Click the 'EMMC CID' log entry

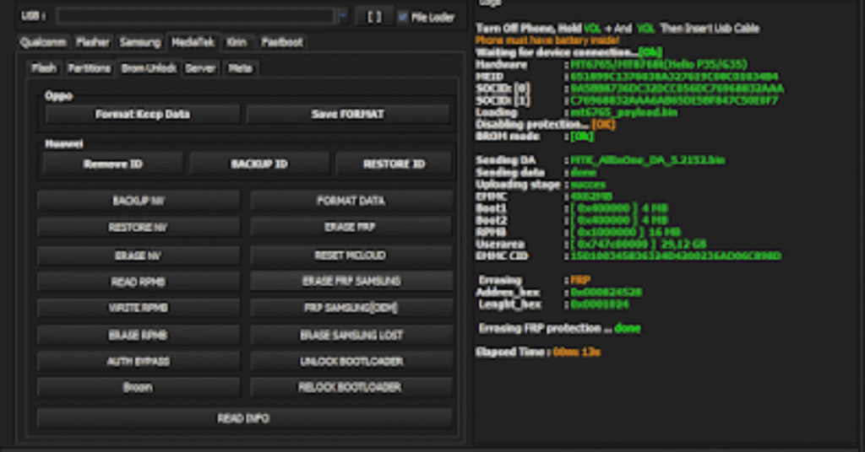[x=628, y=256]
